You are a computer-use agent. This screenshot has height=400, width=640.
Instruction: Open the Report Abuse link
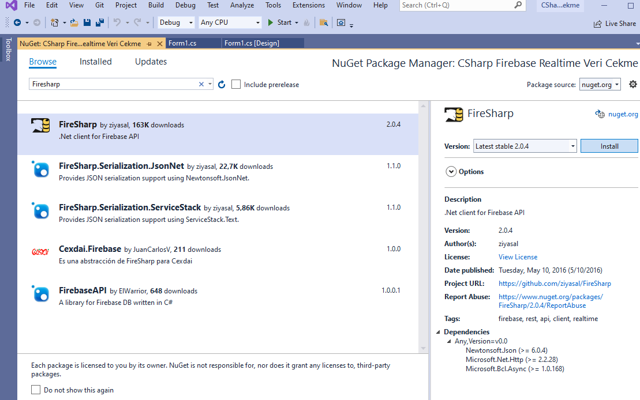pyautogui.click(x=551, y=301)
